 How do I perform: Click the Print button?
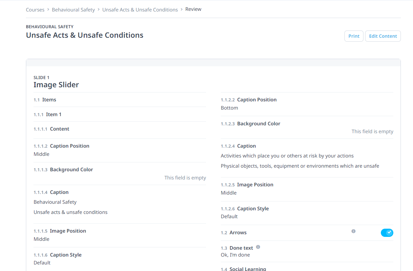[354, 36]
